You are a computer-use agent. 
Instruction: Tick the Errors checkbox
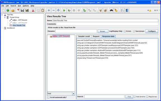(125, 31)
